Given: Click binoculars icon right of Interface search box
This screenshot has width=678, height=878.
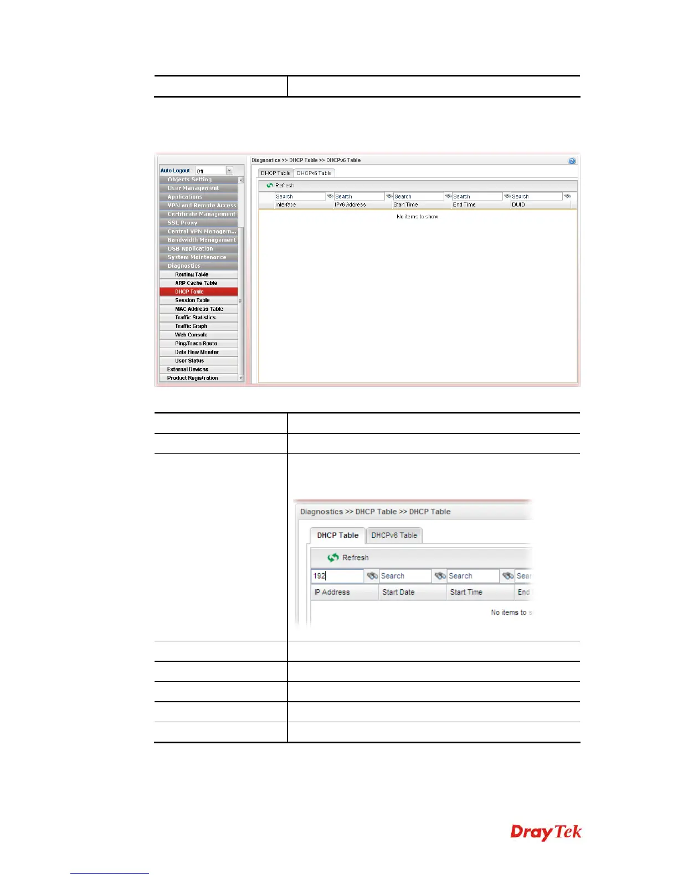Looking at the screenshot, I should tap(330, 196).
